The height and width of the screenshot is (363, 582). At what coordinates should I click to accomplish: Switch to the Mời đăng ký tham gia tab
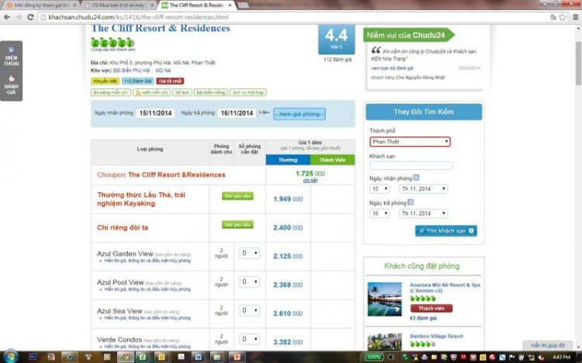pyautogui.click(x=42, y=5)
